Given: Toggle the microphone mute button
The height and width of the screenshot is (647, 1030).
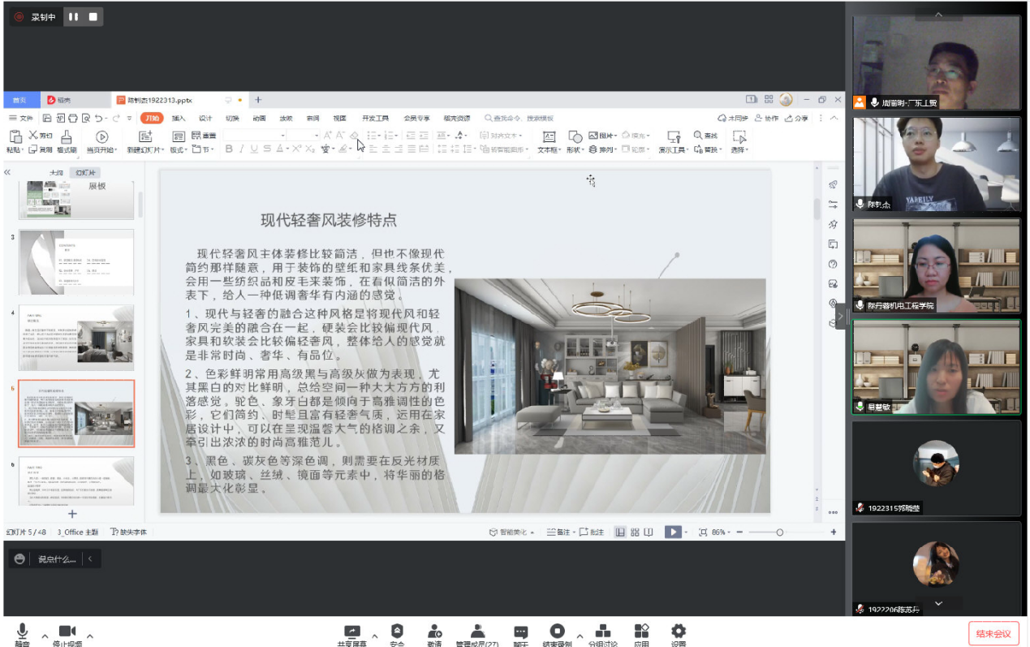Looking at the screenshot, I should tap(22, 632).
